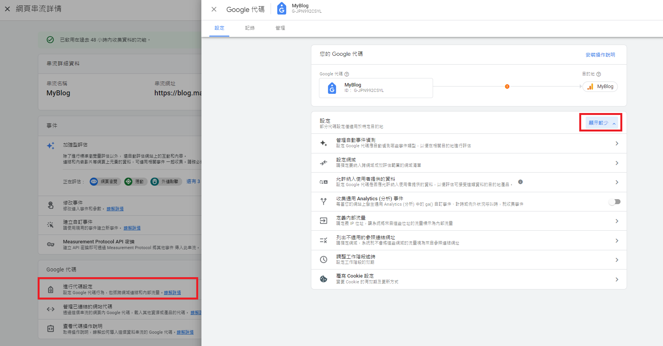Click the merge arrows icon for 設定網域
This screenshot has height=346, width=663.
(323, 163)
